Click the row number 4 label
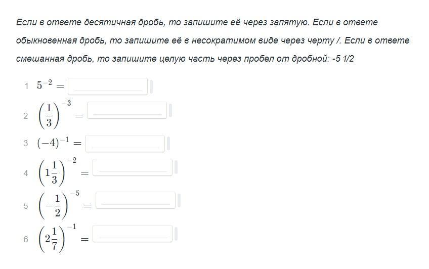429x269 pixels. click(26, 173)
